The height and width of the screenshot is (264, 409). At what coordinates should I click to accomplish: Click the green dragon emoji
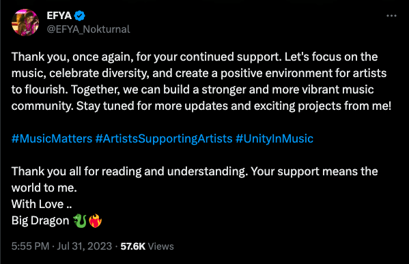point(80,221)
